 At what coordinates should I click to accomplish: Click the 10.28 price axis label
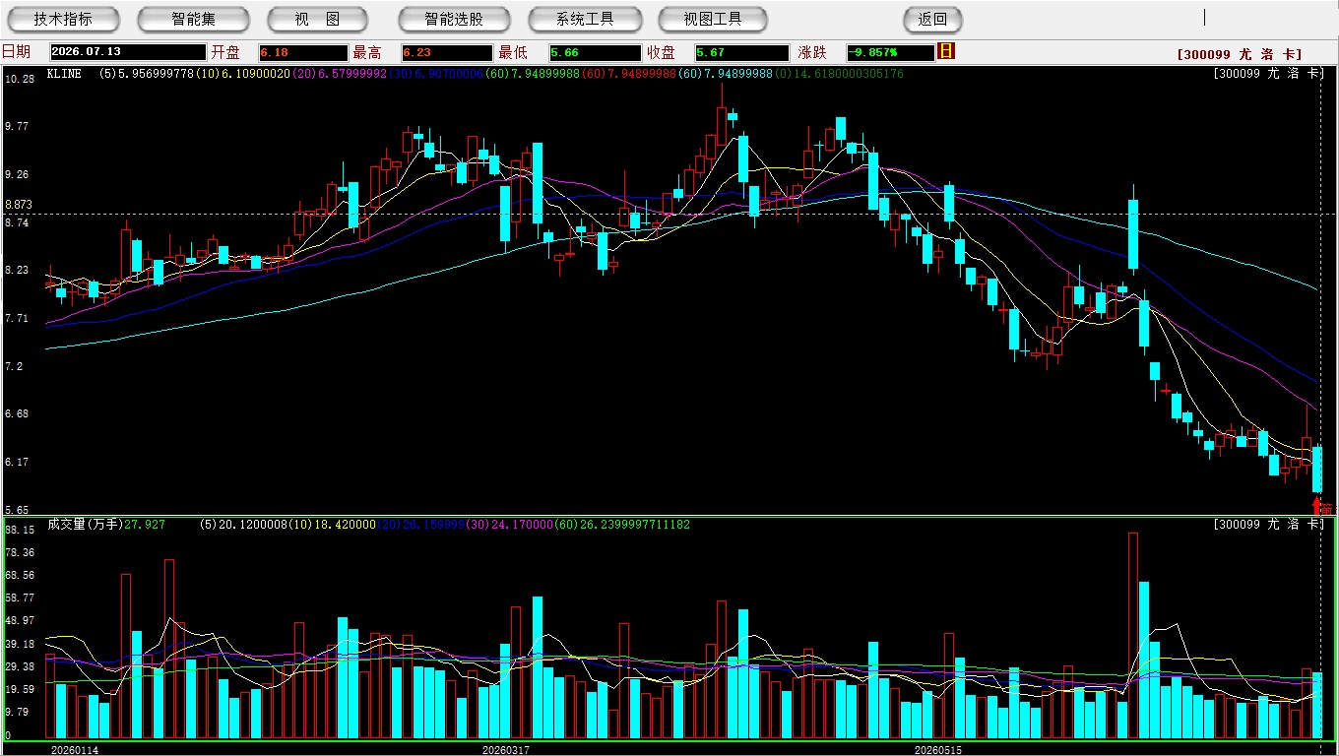tap(19, 79)
